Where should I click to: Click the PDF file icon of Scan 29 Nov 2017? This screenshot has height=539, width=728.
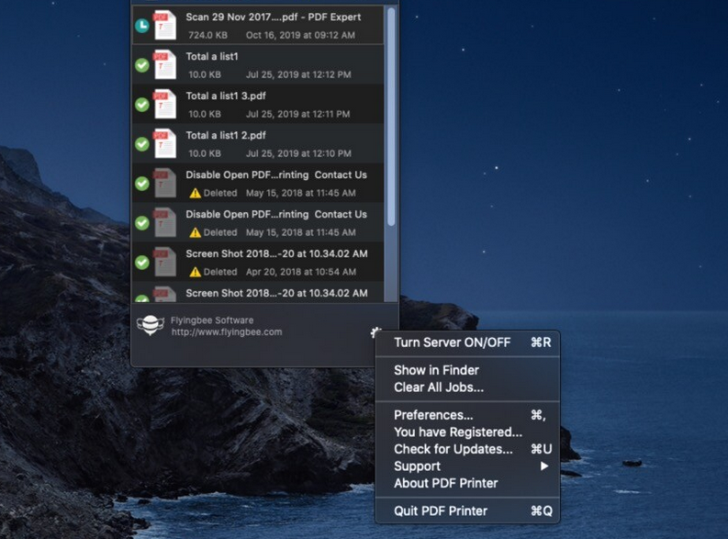(x=165, y=25)
